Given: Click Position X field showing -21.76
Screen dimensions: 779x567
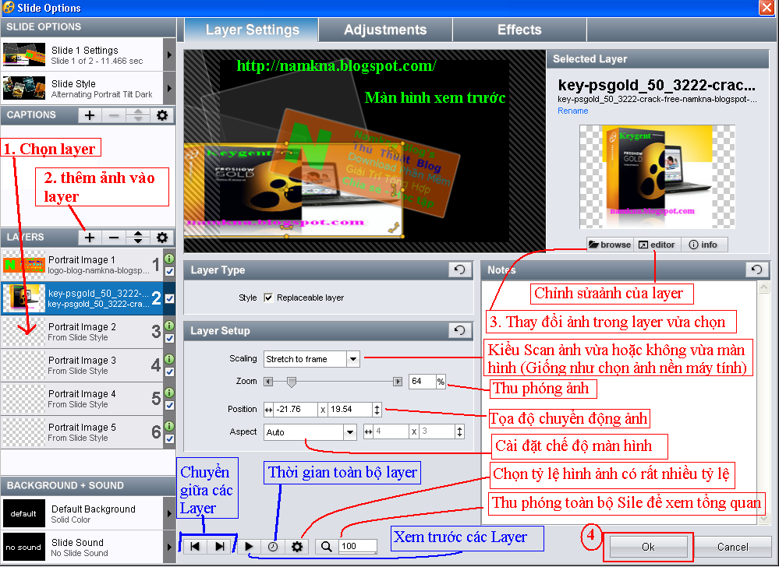Looking at the screenshot, I should (296, 409).
